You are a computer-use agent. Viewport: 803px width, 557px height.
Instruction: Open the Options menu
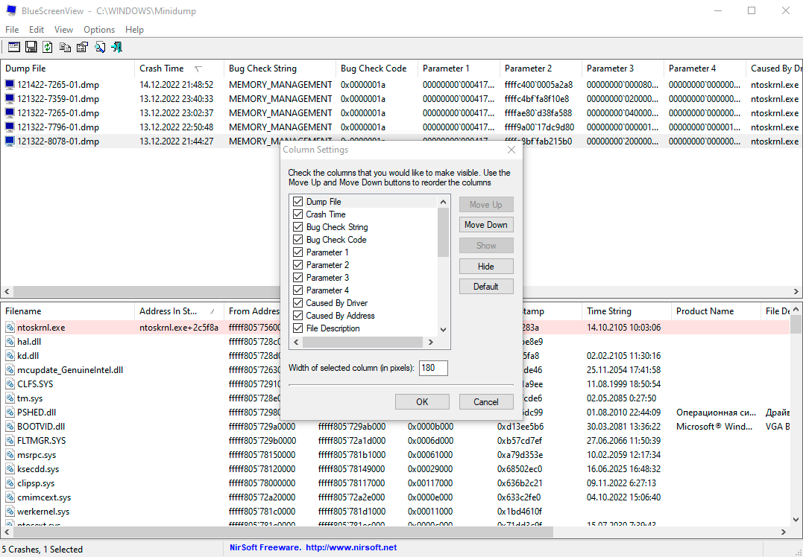coord(99,30)
